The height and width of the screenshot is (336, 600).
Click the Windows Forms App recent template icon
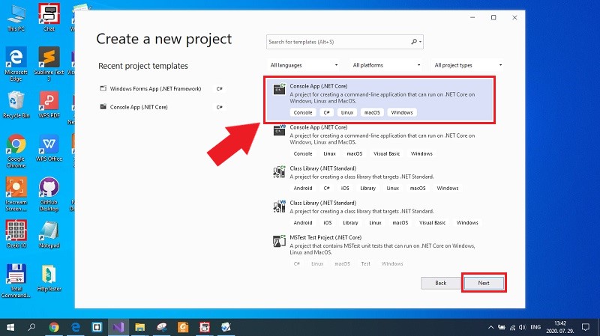tap(103, 88)
